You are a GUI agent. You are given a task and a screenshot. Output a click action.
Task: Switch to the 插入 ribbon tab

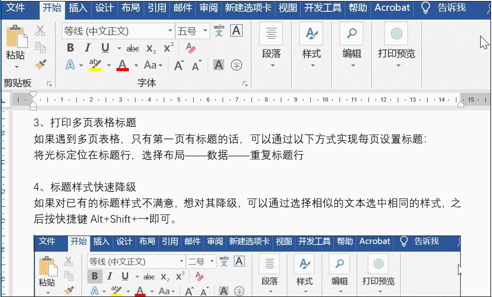coord(77,8)
